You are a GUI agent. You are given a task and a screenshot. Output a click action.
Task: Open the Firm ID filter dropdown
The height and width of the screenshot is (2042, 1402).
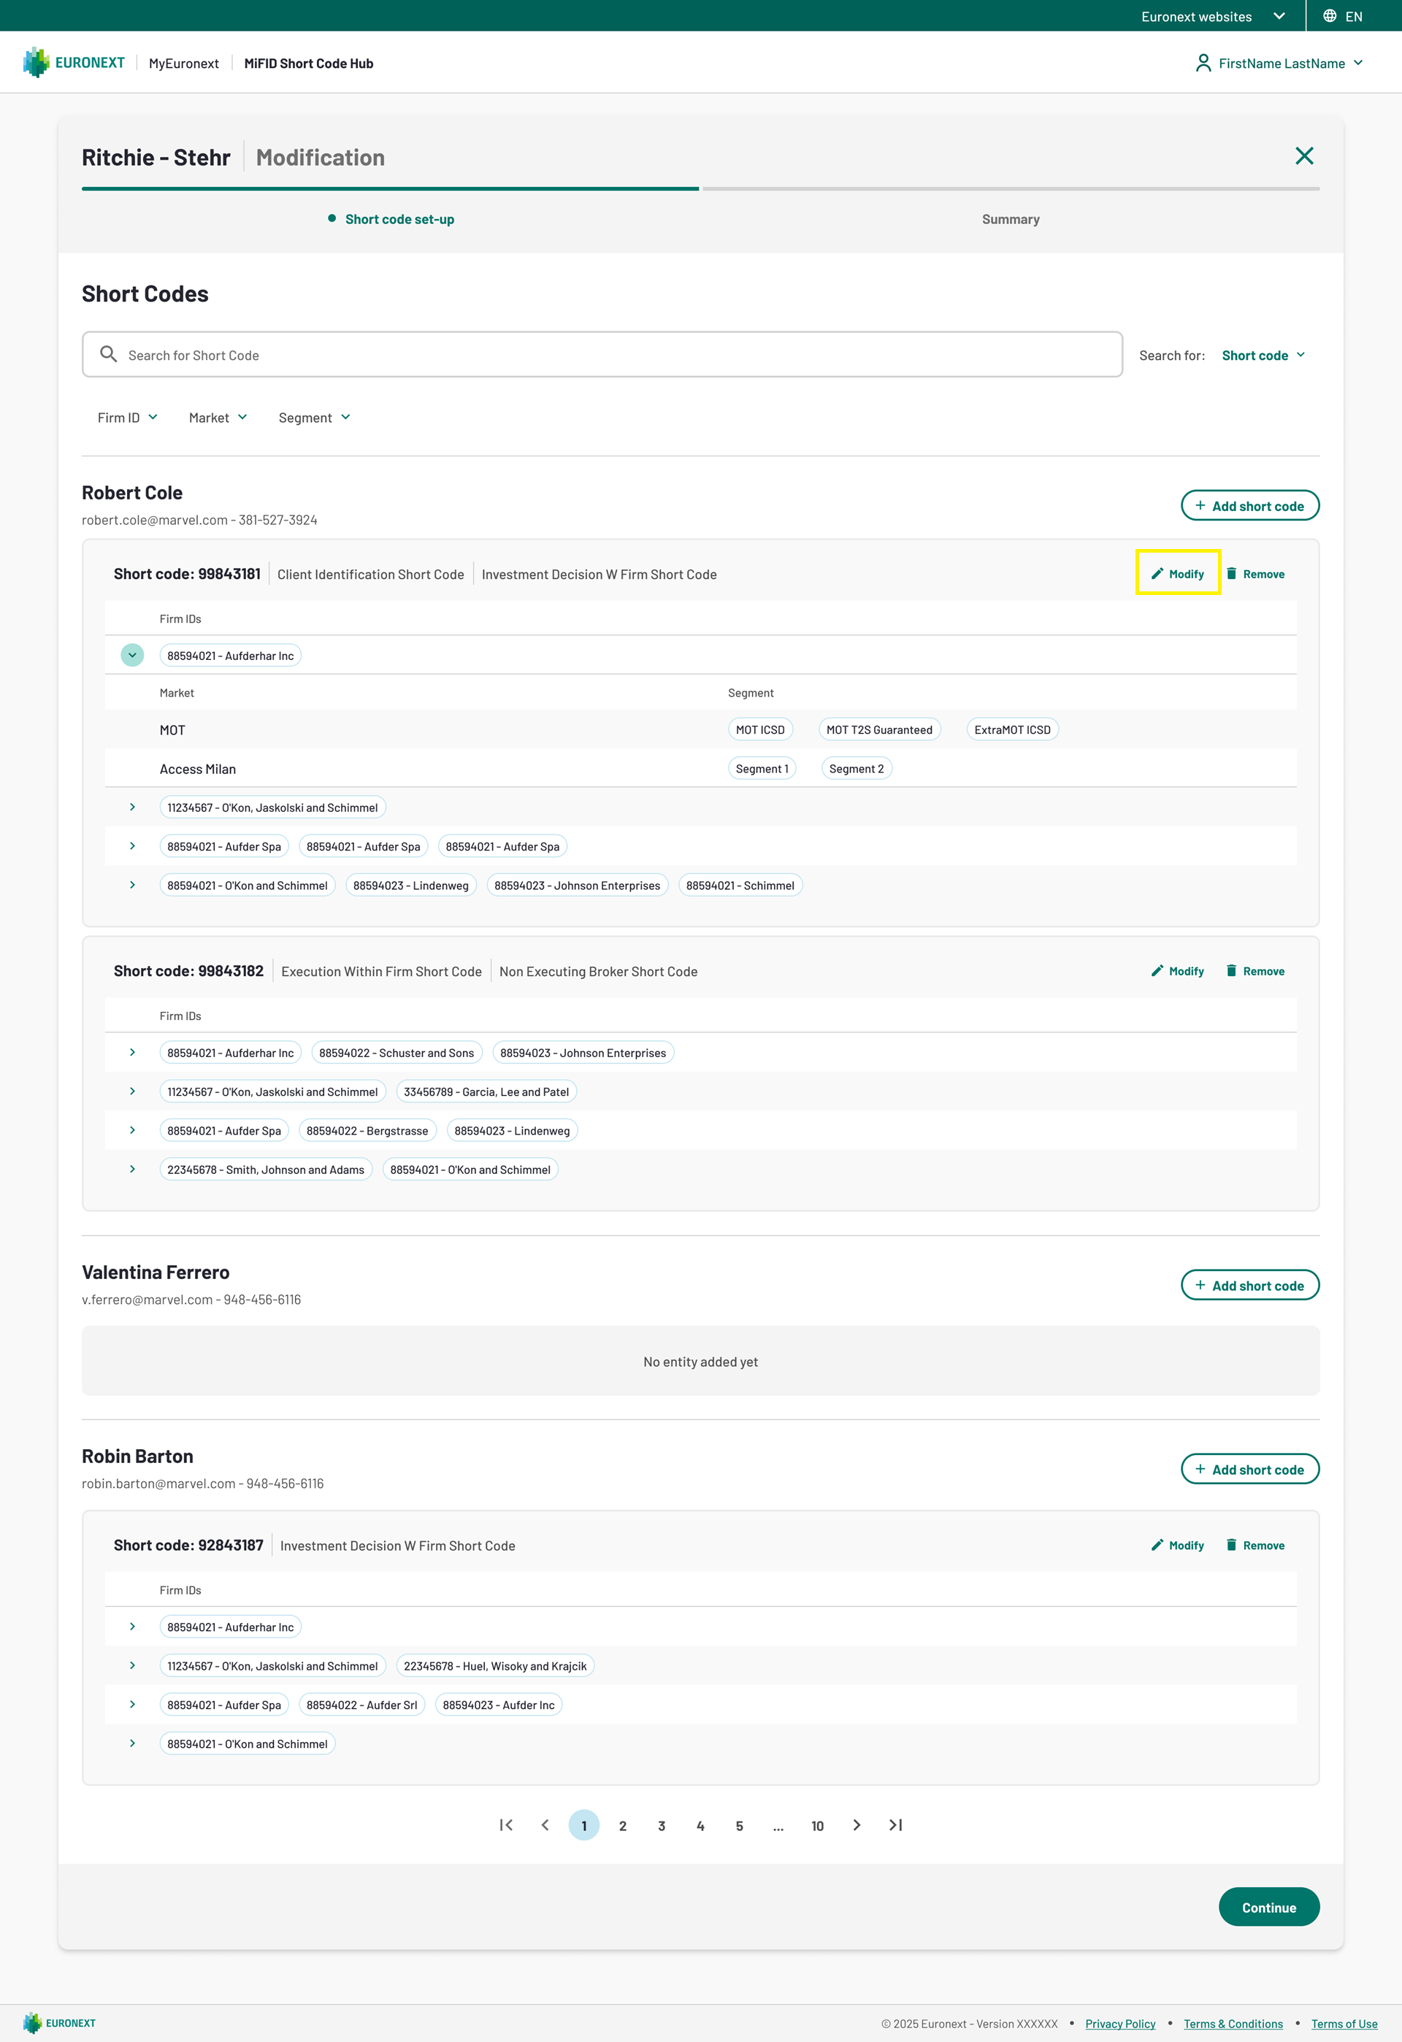(x=128, y=418)
